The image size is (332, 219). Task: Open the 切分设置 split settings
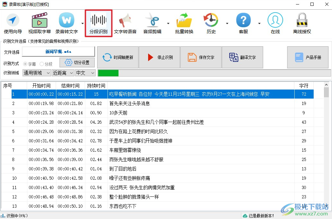[x=77, y=62]
